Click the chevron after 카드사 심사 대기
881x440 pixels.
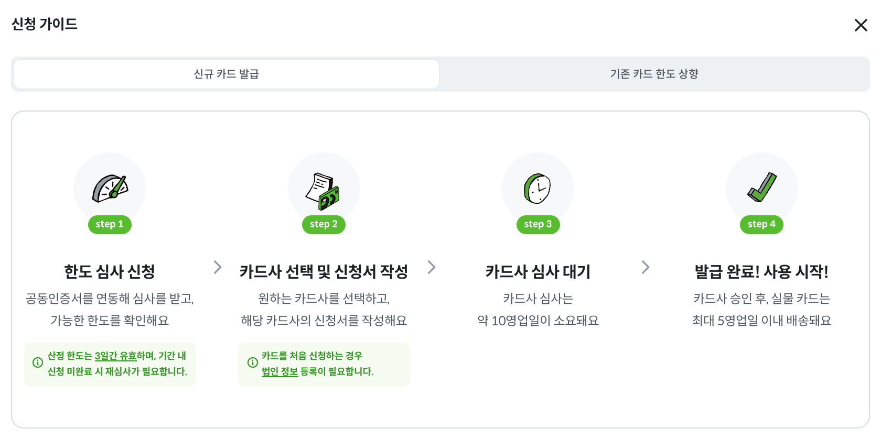(646, 267)
